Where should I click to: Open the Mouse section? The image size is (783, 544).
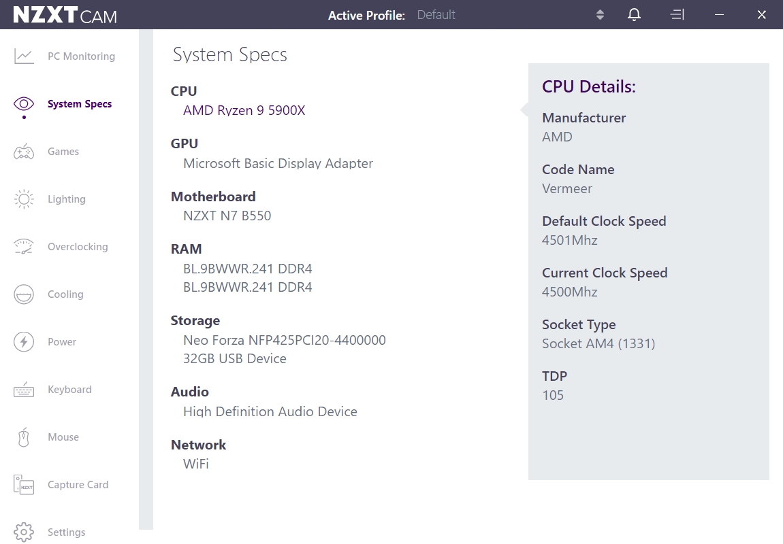point(63,437)
